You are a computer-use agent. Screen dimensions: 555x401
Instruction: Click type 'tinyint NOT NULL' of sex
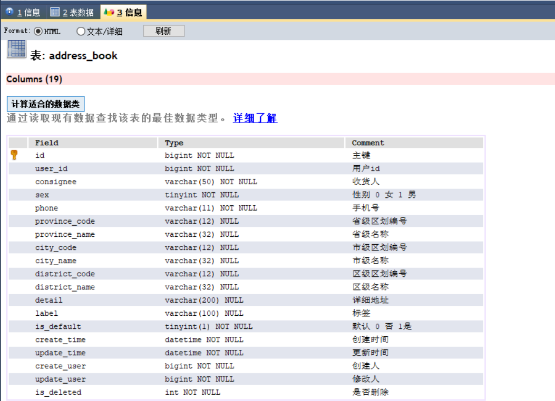tap(202, 195)
